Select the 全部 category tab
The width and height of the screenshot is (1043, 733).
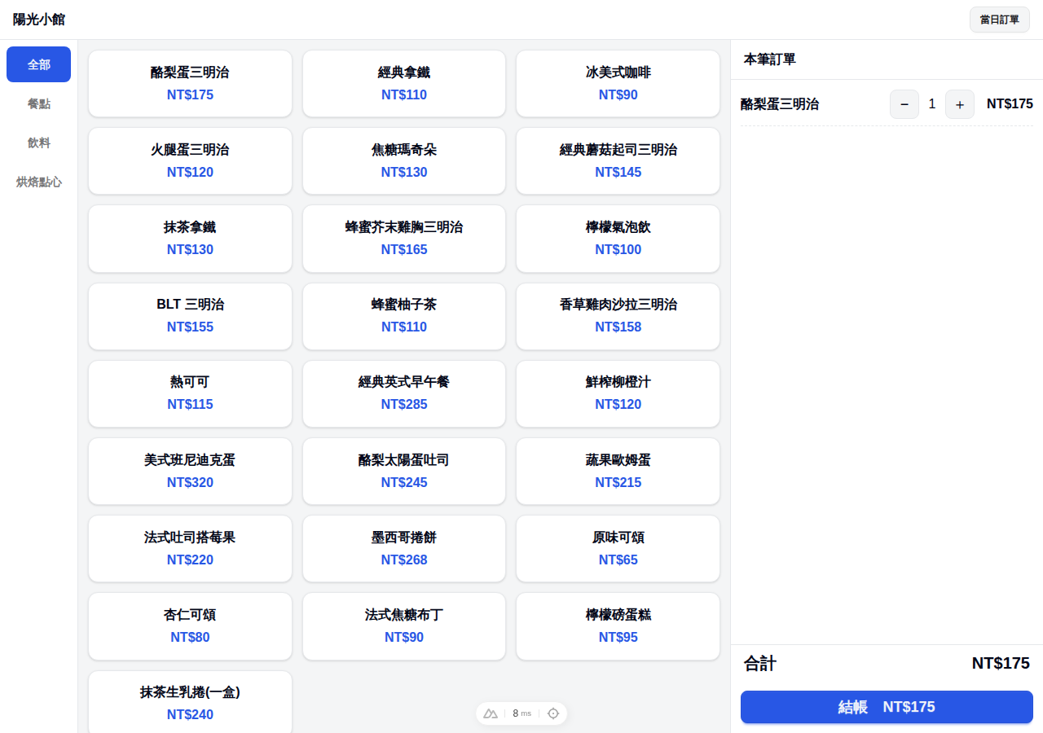coord(38,64)
